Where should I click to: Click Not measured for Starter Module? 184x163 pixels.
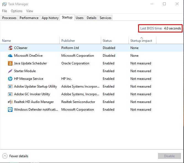click(x=141, y=71)
